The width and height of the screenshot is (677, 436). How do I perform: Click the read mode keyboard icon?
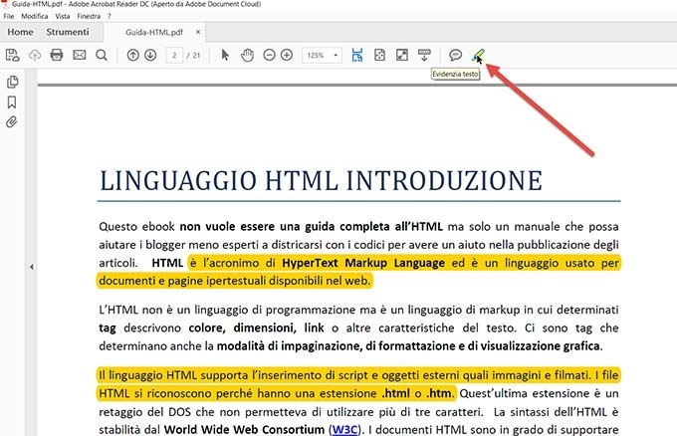[x=424, y=56]
